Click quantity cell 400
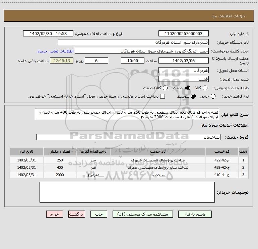This screenshot has width=258, height=249. pyautogui.click(x=60, y=167)
